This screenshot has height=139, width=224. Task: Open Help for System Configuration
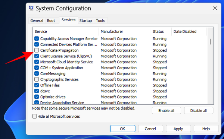pyautogui.click(x=206, y=129)
